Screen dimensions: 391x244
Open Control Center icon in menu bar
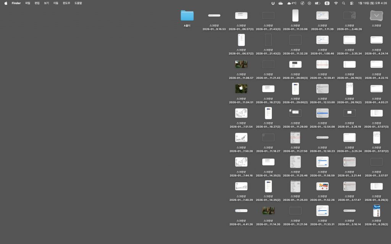(x=352, y=3)
